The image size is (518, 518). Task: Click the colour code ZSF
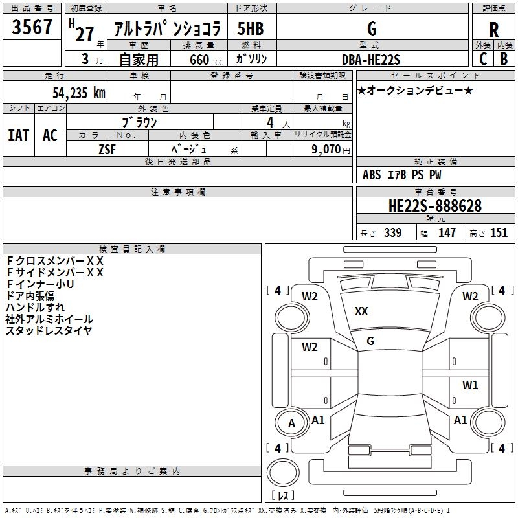[107, 148]
